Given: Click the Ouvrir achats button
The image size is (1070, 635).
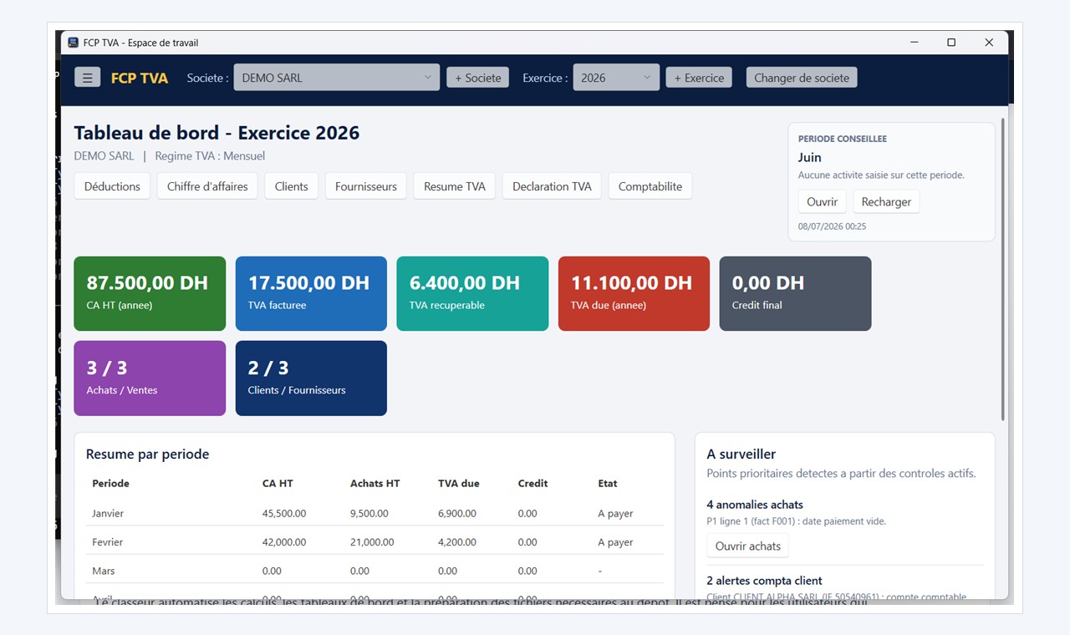Looking at the screenshot, I should (x=748, y=546).
